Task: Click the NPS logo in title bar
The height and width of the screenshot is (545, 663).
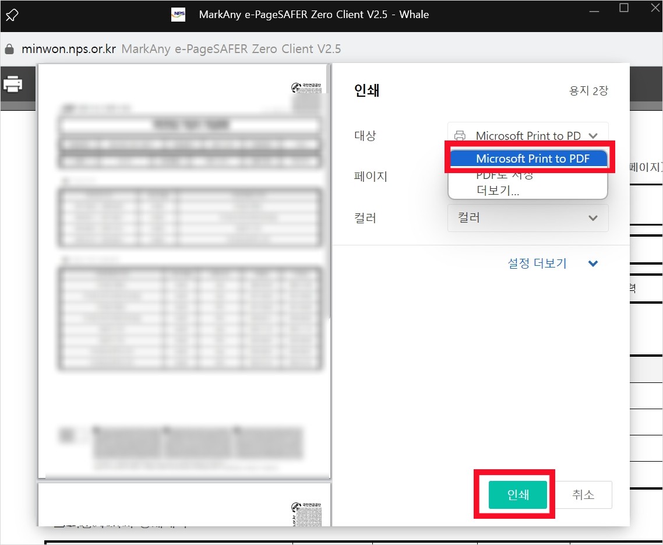Action: click(x=178, y=15)
